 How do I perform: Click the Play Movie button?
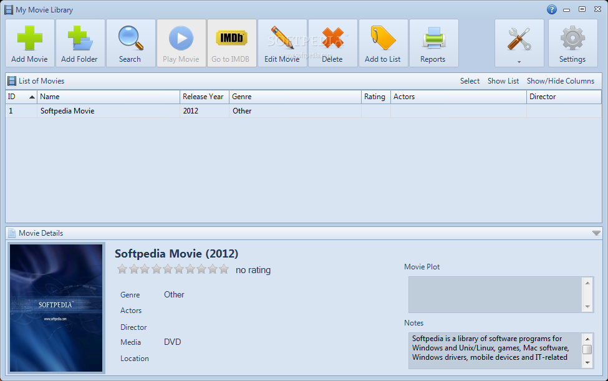coord(181,43)
